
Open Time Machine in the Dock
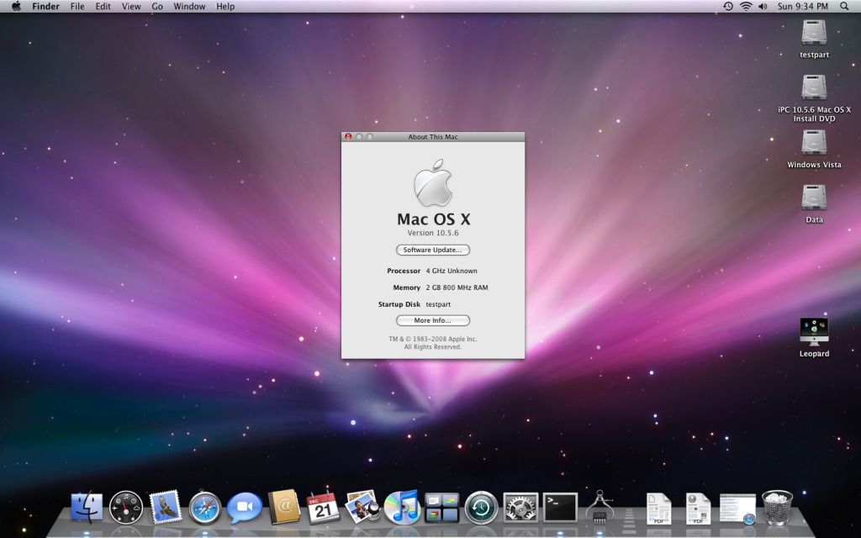tap(482, 507)
